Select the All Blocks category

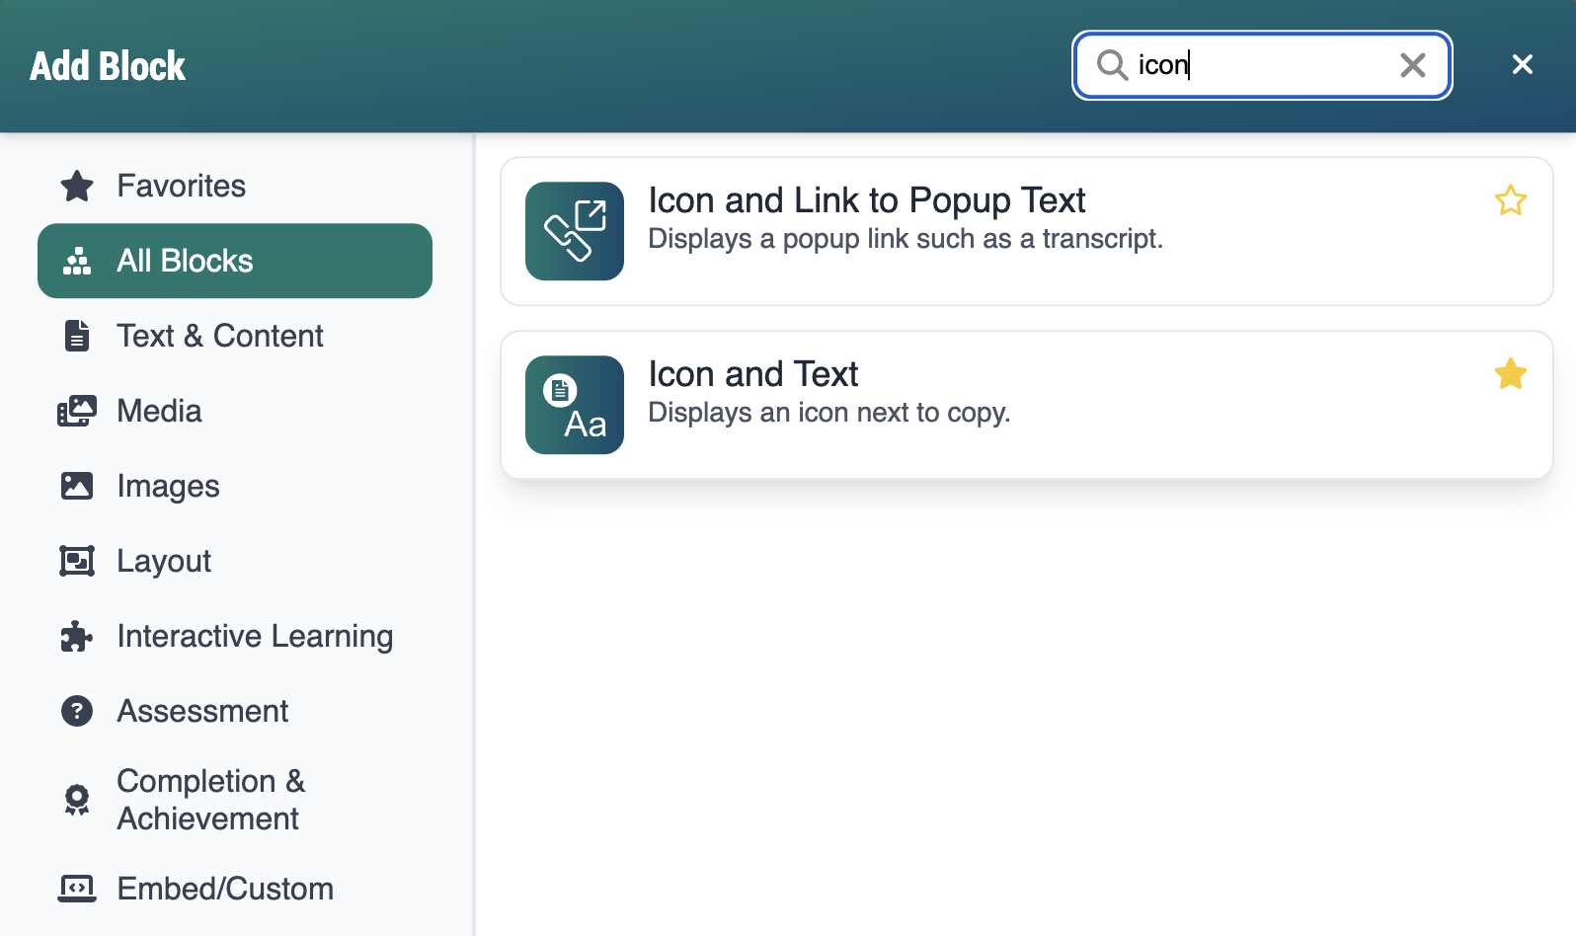click(235, 261)
